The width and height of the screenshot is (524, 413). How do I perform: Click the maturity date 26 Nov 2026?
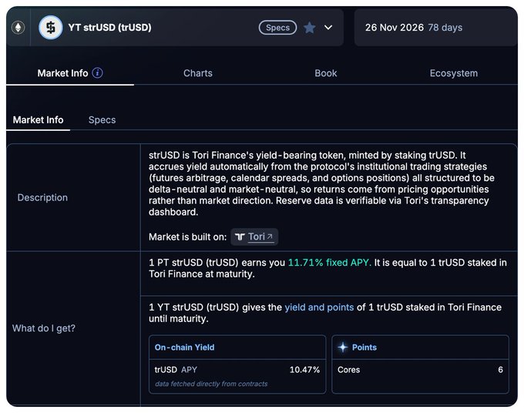(395, 28)
